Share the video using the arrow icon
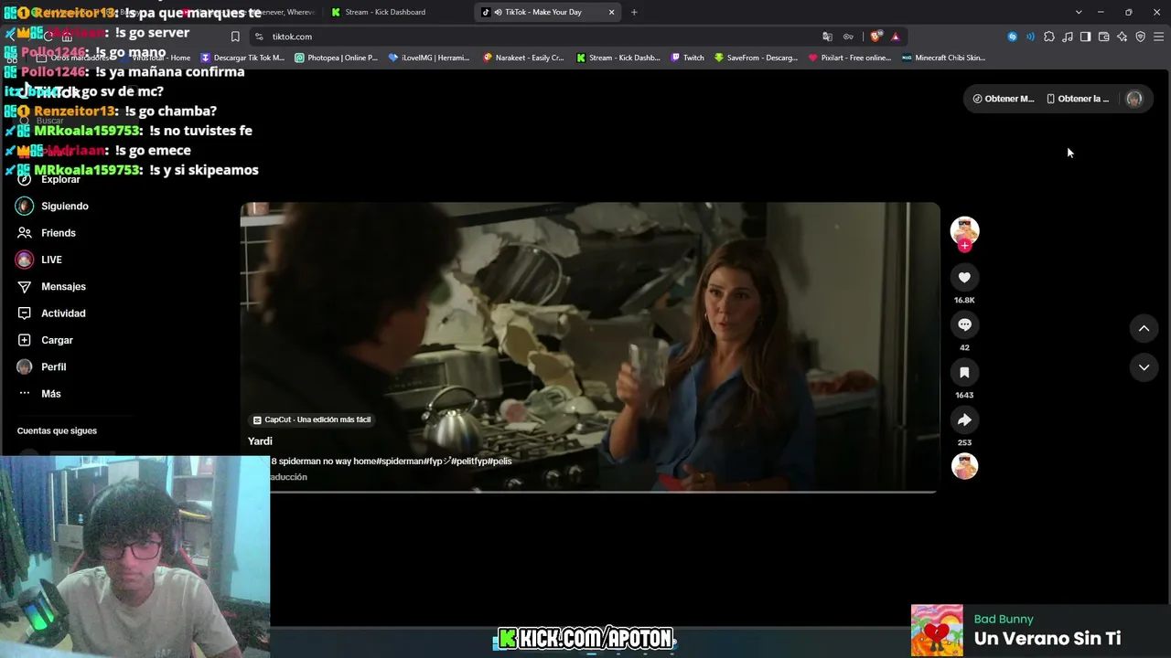The image size is (1171, 658). click(x=964, y=419)
